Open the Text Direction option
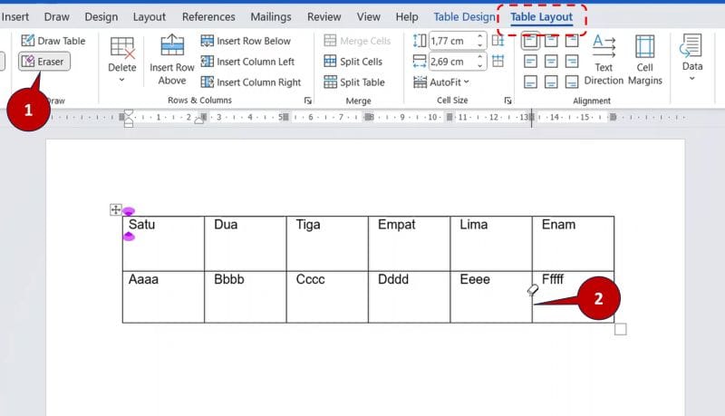Image resolution: width=725 pixels, height=416 pixels. 604,61
